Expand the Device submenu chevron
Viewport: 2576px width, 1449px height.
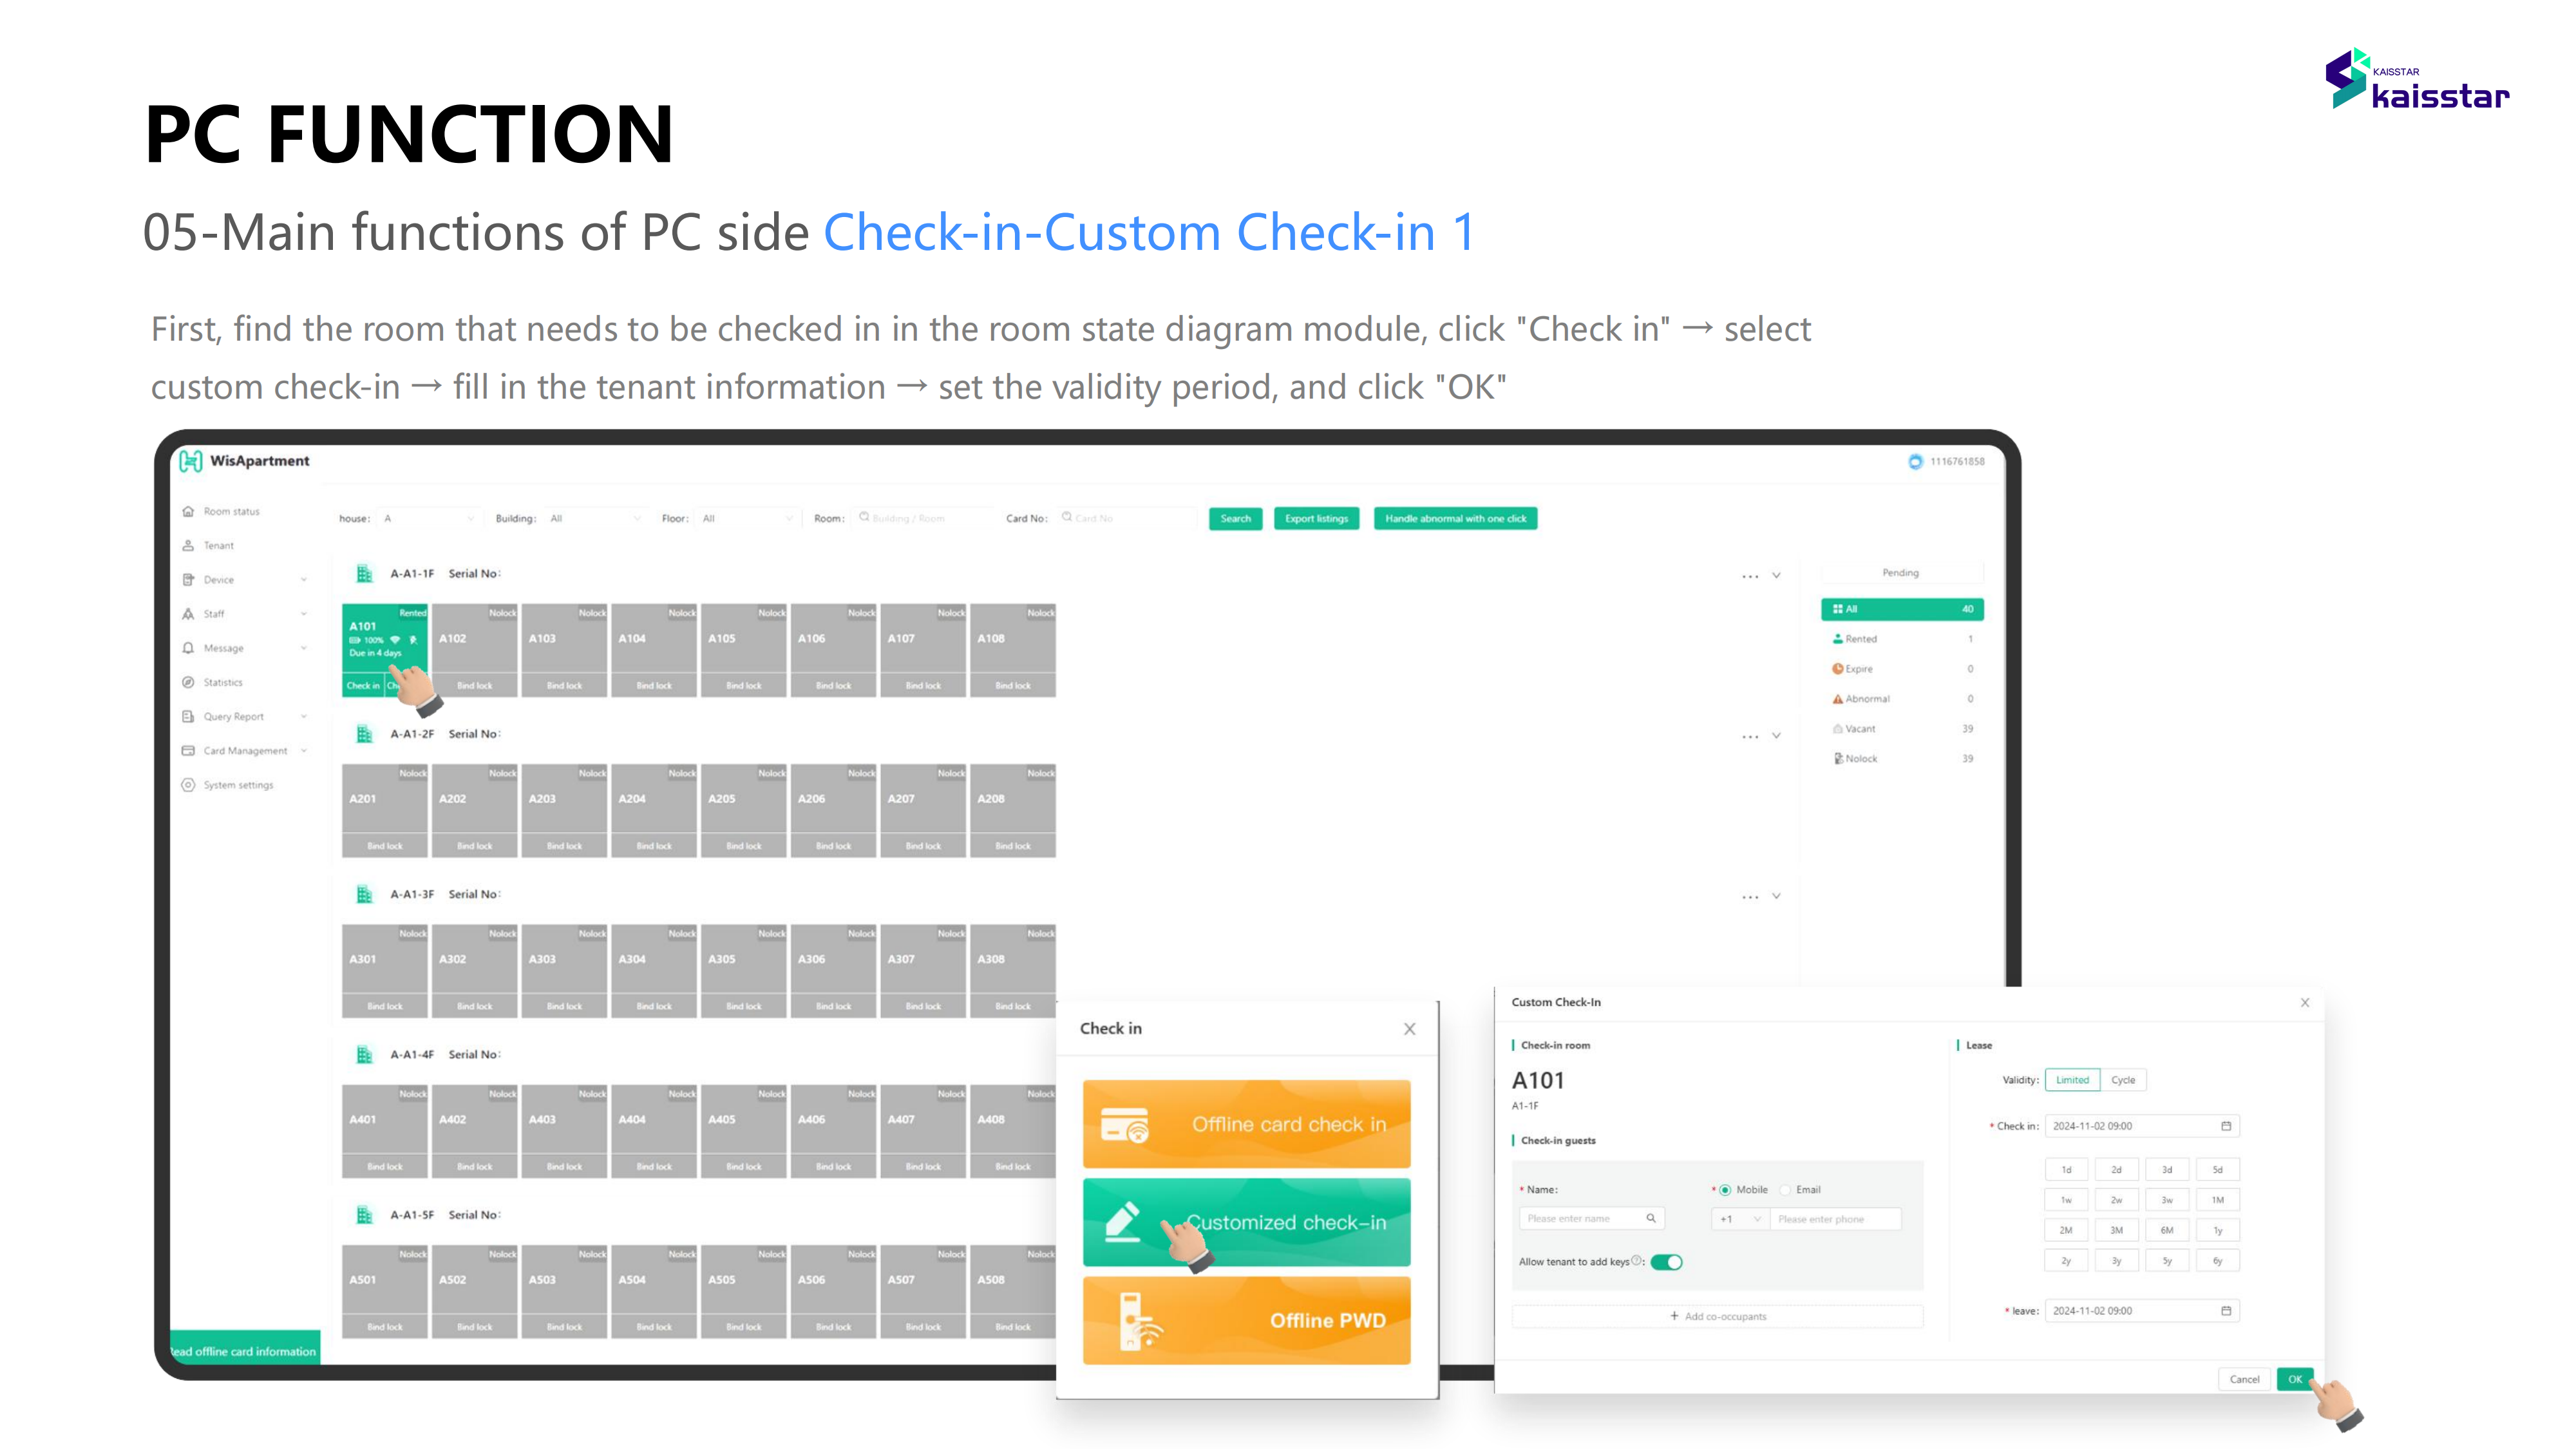click(304, 580)
